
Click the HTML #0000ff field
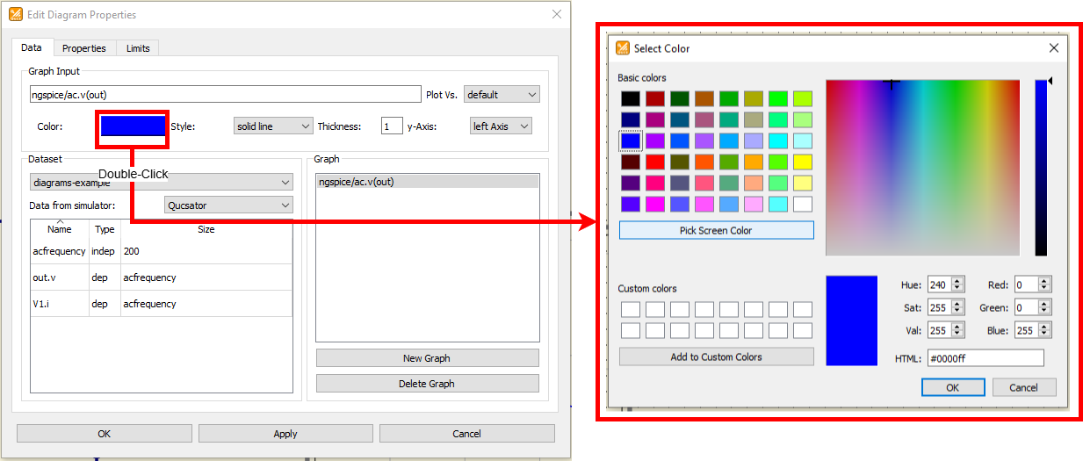[986, 357]
